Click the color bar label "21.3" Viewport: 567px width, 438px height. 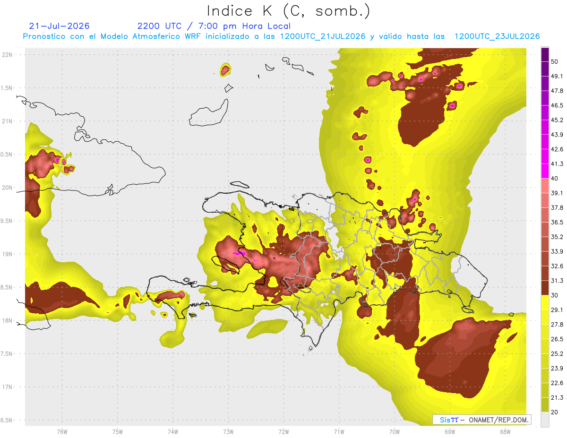[x=557, y=398]
